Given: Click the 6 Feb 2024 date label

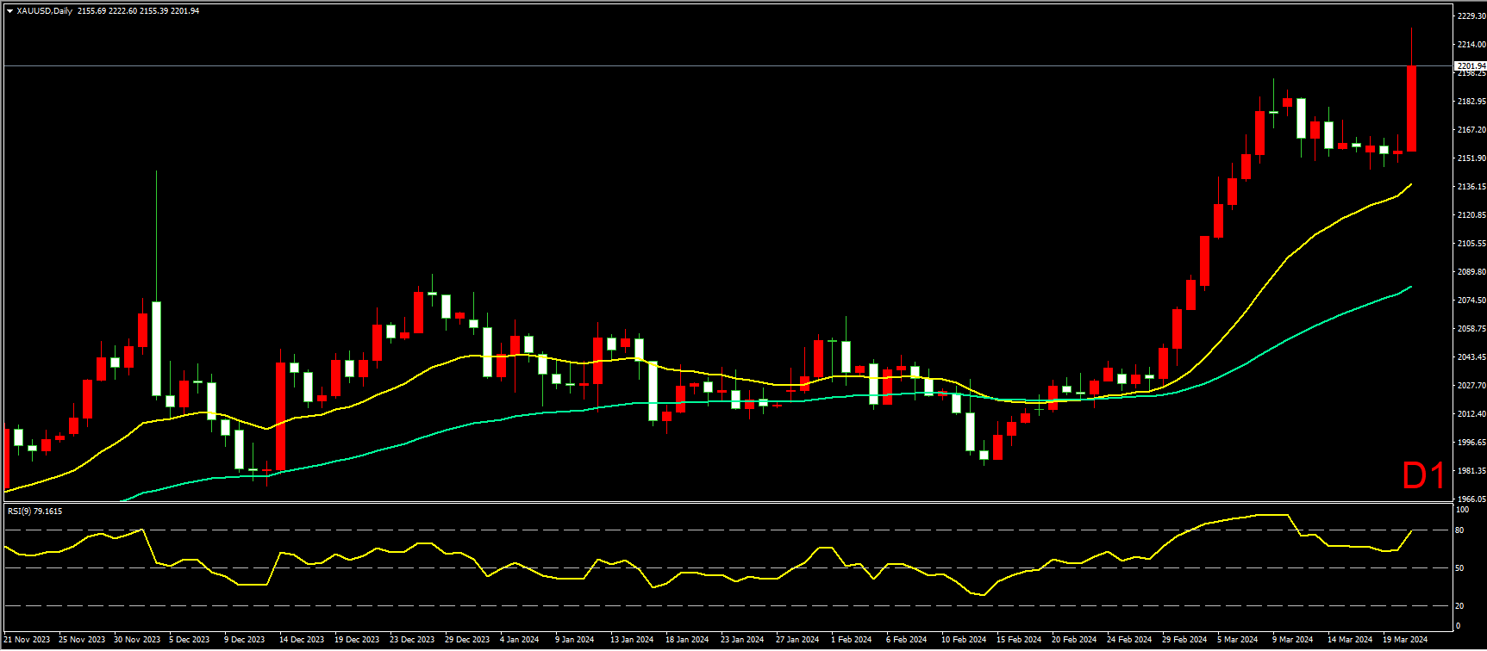Looking at the screenshot, I should (x=907, y=640).
